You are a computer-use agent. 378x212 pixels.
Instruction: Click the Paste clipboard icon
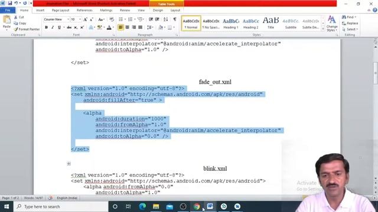[6, 19]
